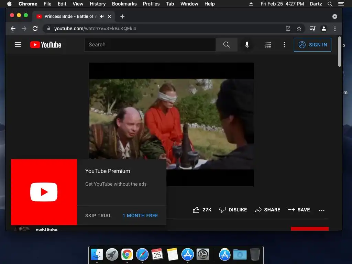Click the eject icon in the menu bar
The height and width of the screenshot is (264, 352).
click(x=251, y=4)
